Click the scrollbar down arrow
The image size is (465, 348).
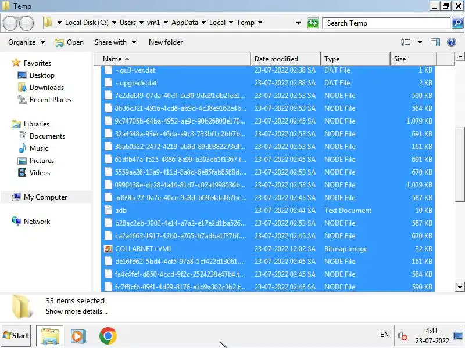pos(460,287)
